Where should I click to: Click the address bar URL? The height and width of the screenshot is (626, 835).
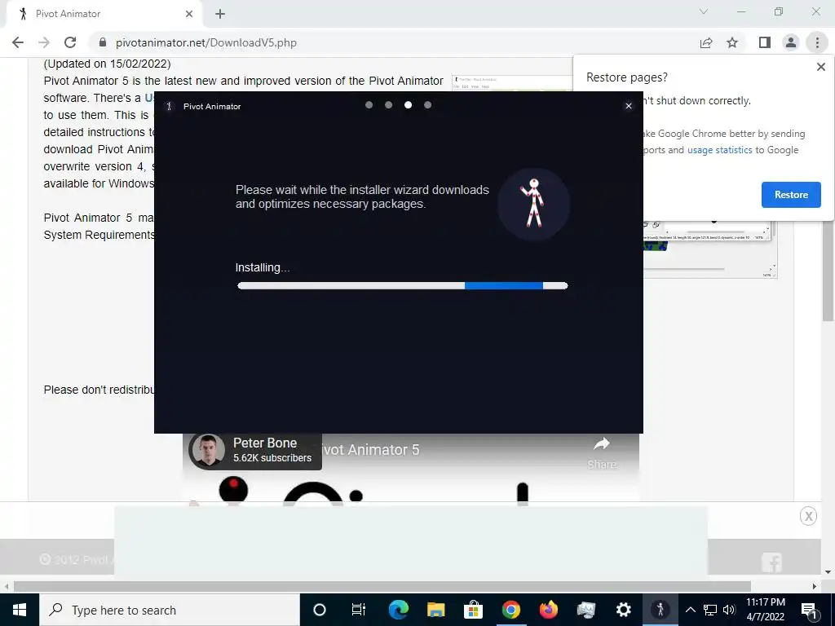point(206,42)
